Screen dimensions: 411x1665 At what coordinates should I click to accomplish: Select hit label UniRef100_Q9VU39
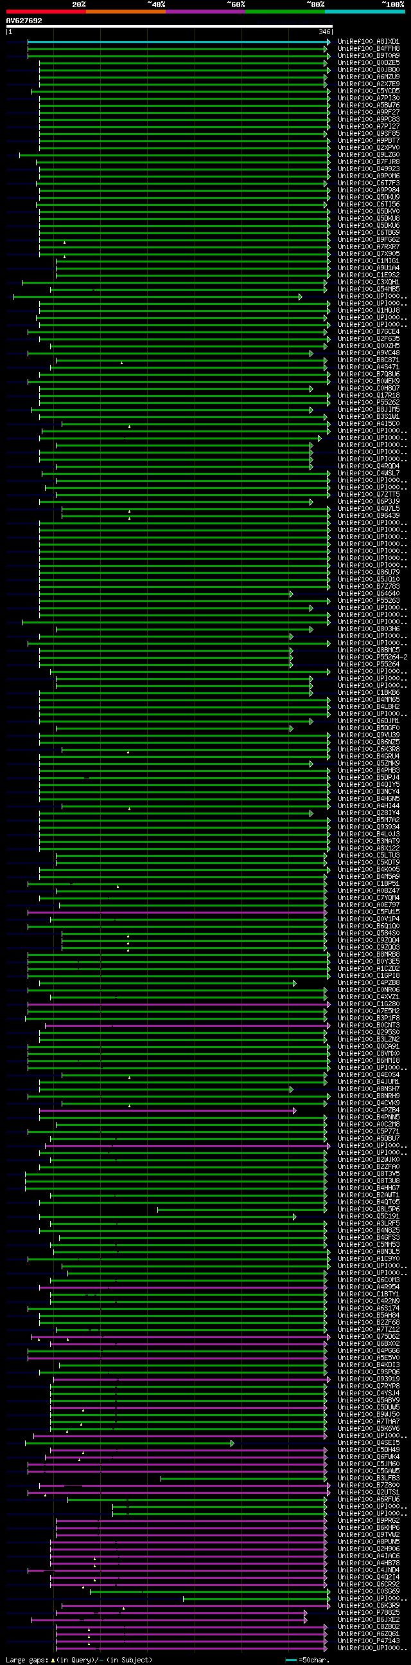[369, 736]
